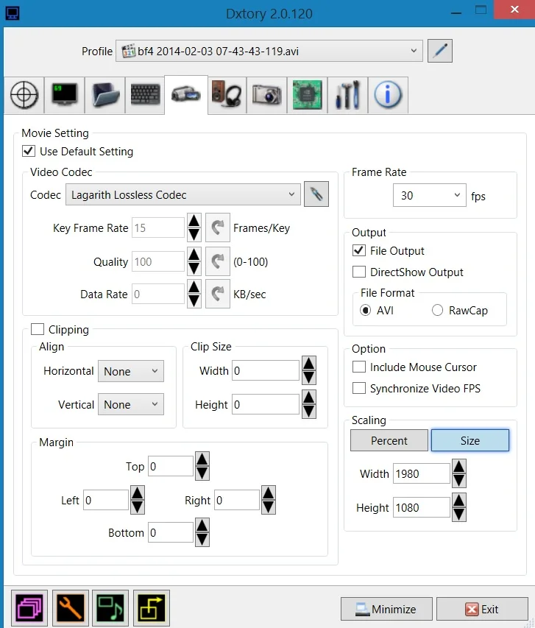Open the target crosshair tab
This screenshot has height=628, width=535.
click(x=24, y=95)
